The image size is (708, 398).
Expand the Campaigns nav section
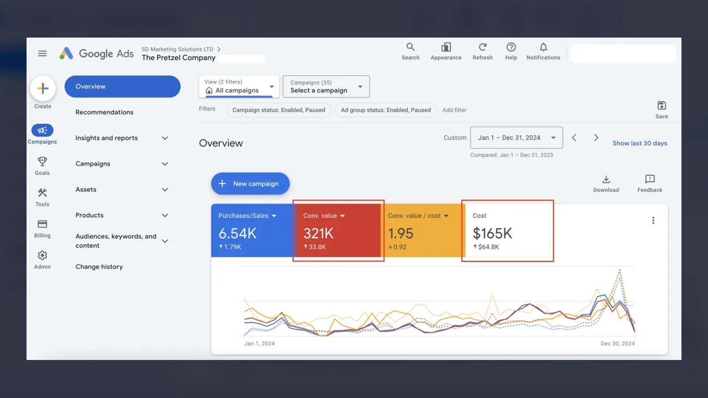tap(165, 164)
